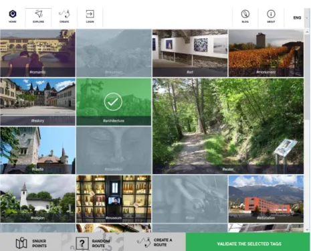Viewport: 311px width, 251px height.
Task: Click the Login arrow icon
Action: 90,14
